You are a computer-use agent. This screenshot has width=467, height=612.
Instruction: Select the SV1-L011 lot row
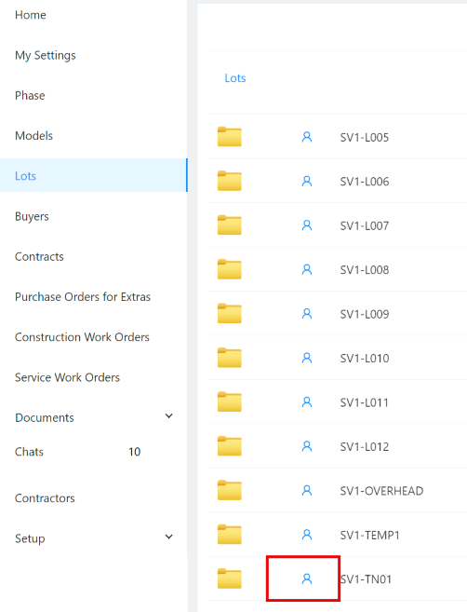(337, 402)
